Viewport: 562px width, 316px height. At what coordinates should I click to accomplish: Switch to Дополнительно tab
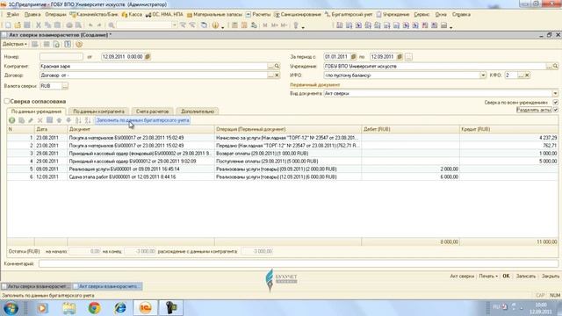(x=198, y=111)
